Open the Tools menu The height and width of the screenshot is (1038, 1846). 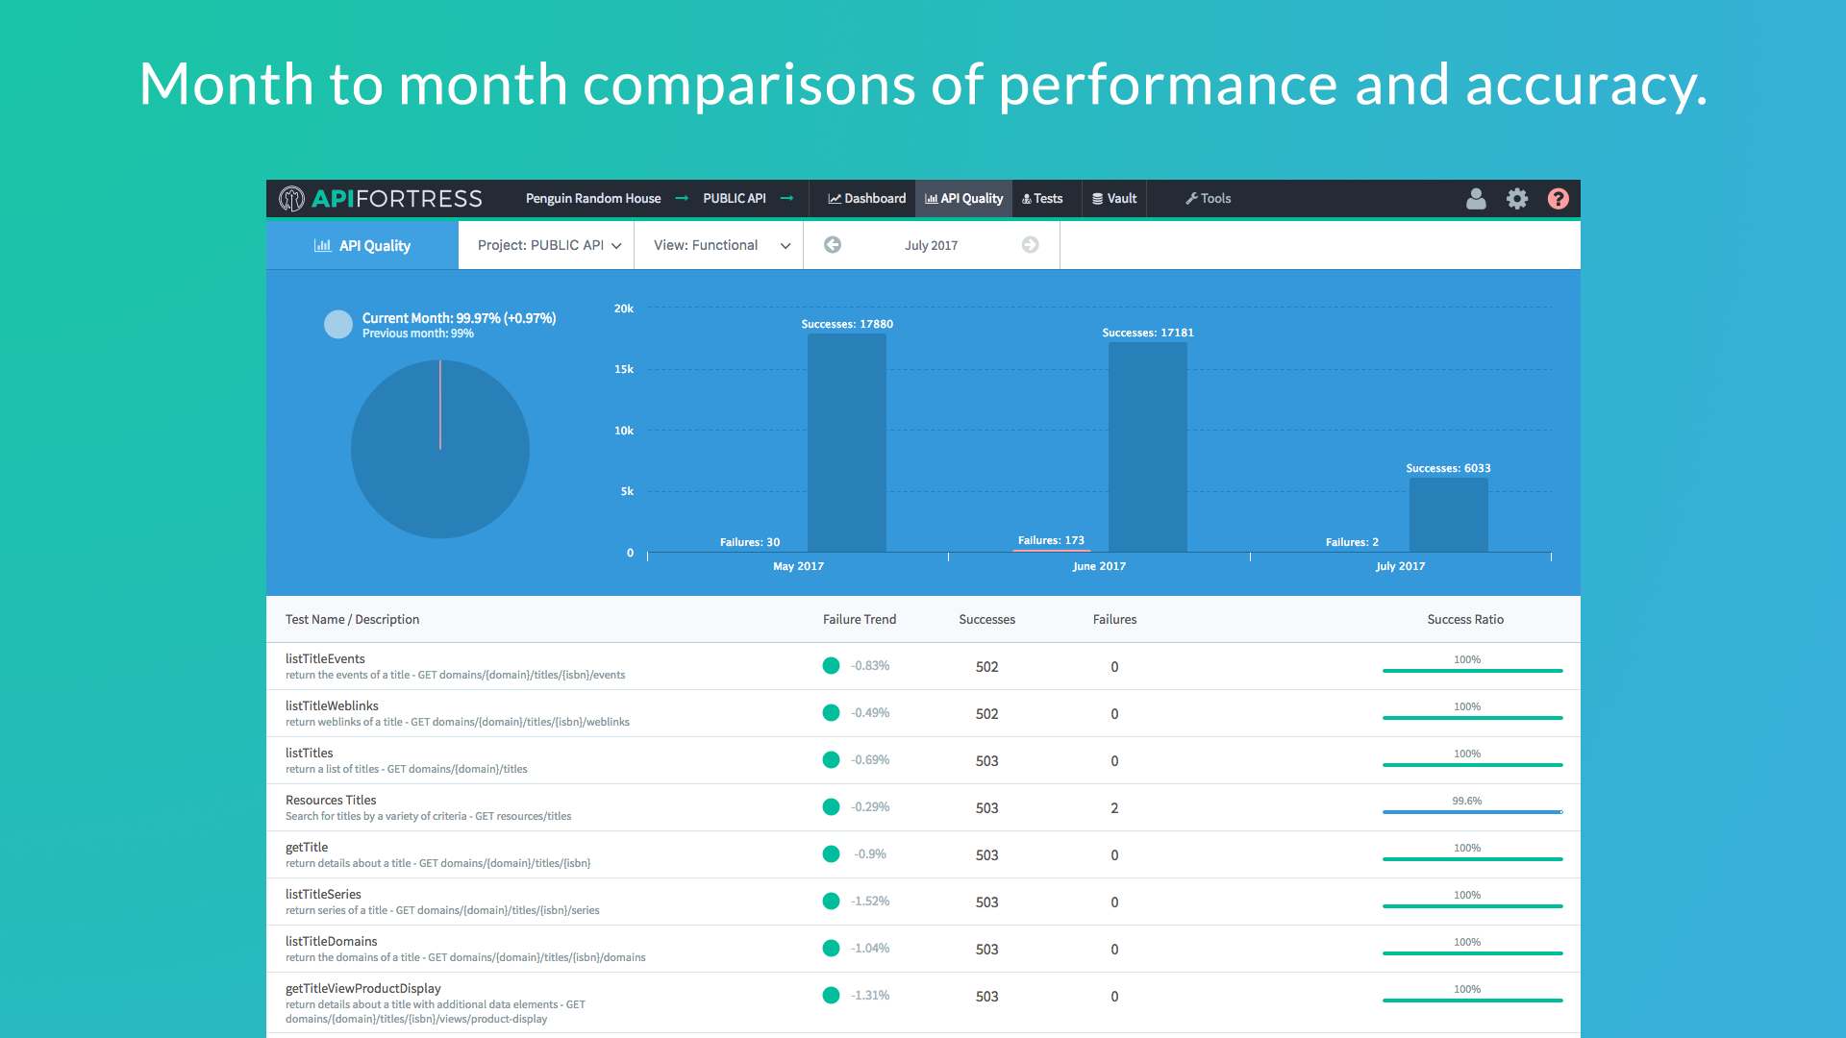(x=1208, y=199)
